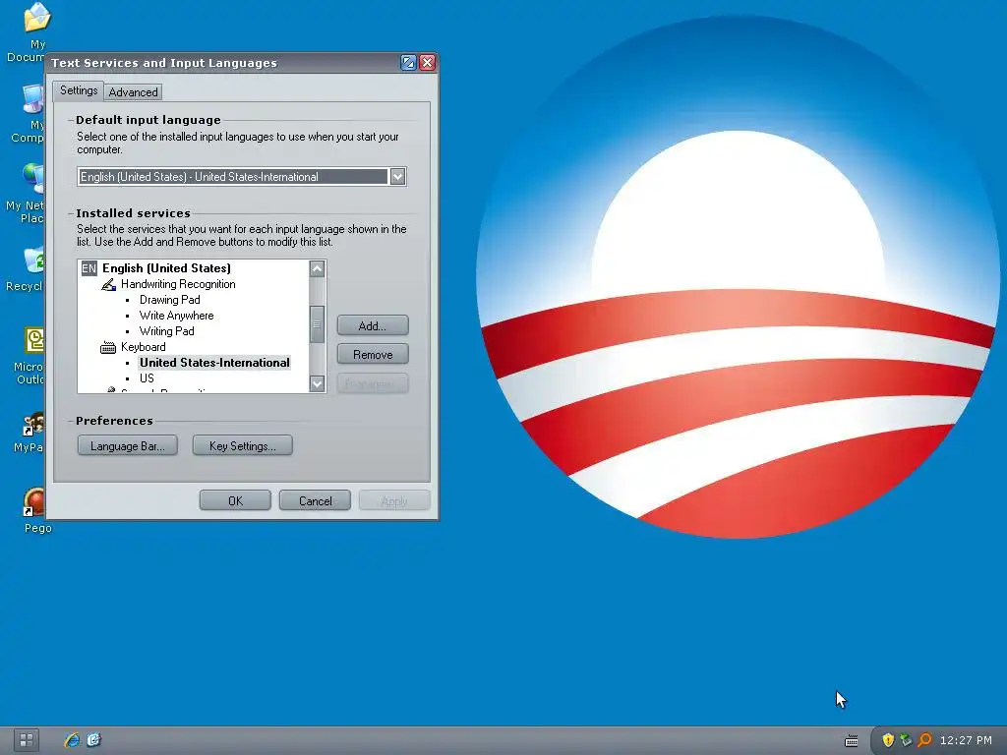The height and width of the screenshot is (755, 1007).
Task: Open the Pego desktop shortcut
Action: coord(35,510)
